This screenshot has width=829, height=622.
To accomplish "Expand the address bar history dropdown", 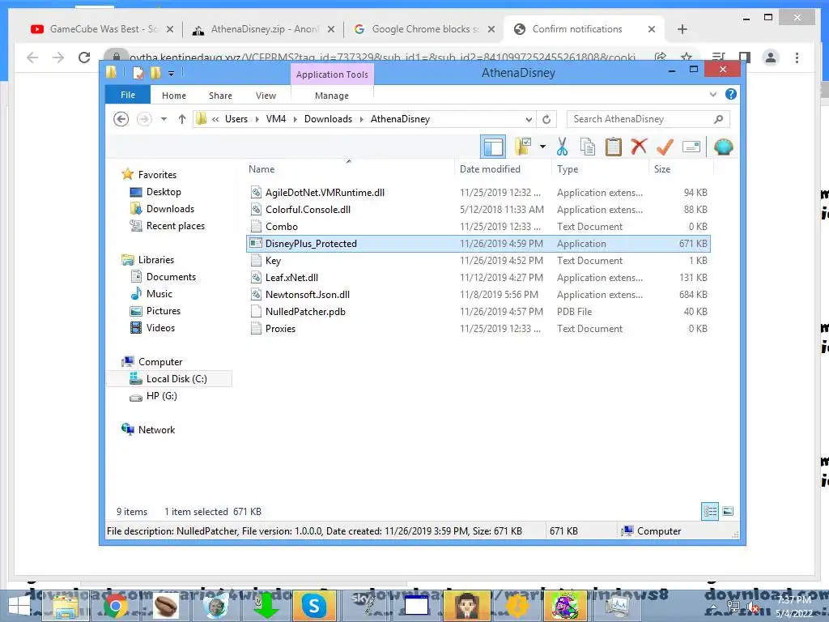I will pos(529,120).
